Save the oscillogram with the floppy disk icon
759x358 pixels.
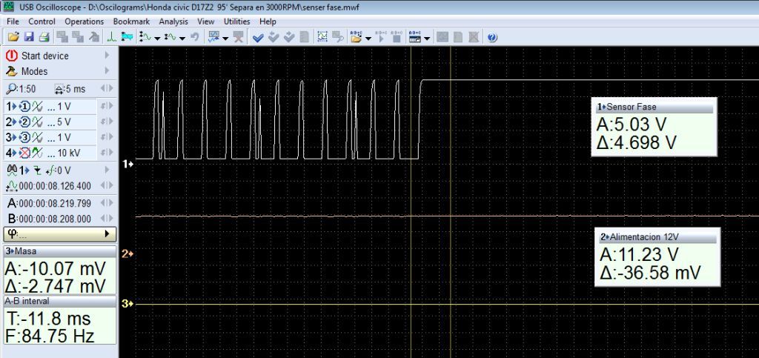(x=29, y=36)
